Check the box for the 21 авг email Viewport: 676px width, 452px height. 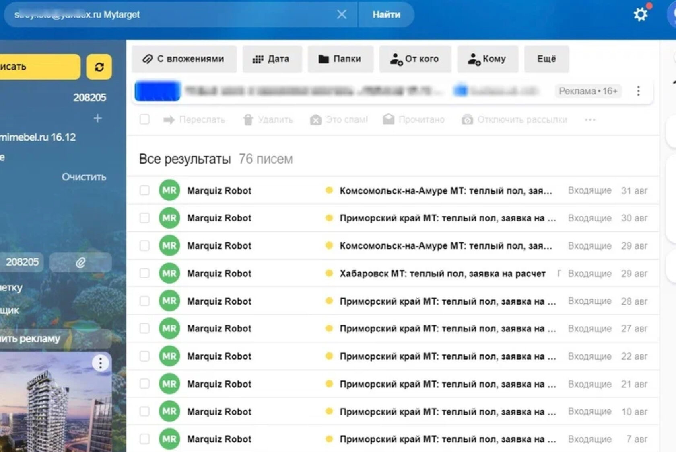point(144,384)
